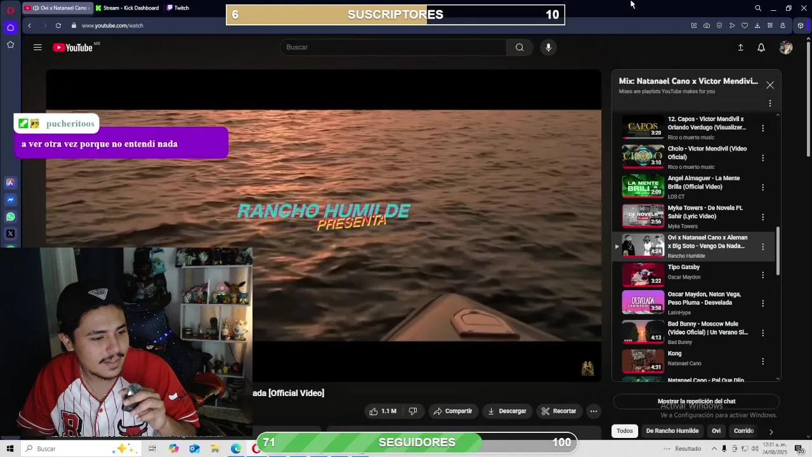This screenshot has width=812, height=457.
Task: Open Messenger in the Opera sidebar
Action: 10,199
